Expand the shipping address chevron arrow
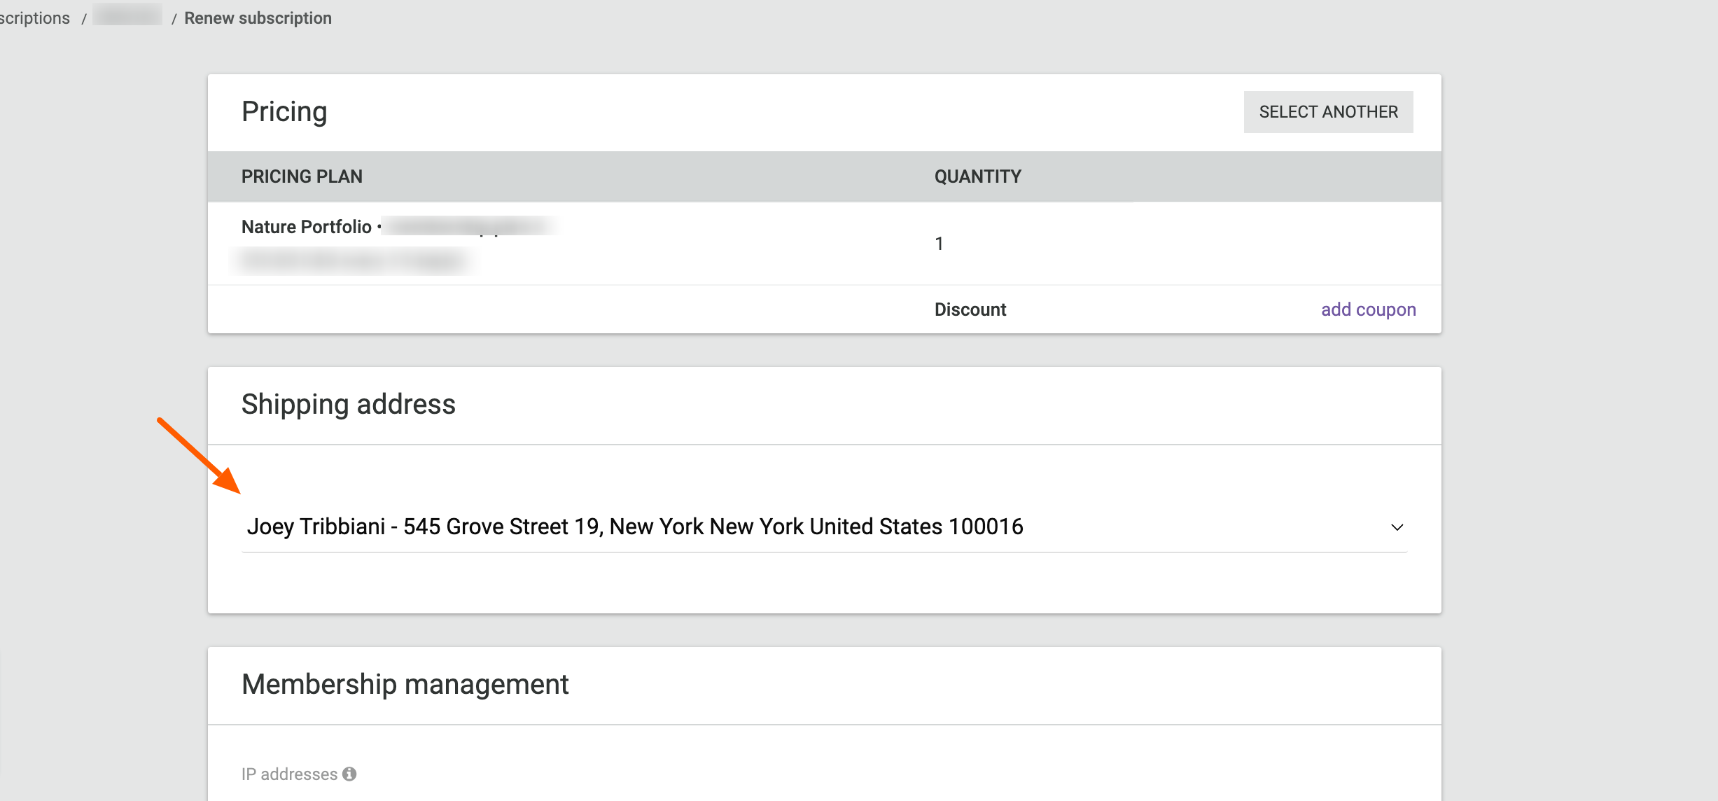This screenshot has width=1718, height=801. tap(1397, 527)
